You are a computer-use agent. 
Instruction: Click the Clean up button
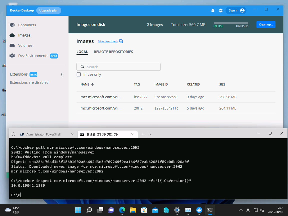[x=266, y=24]
